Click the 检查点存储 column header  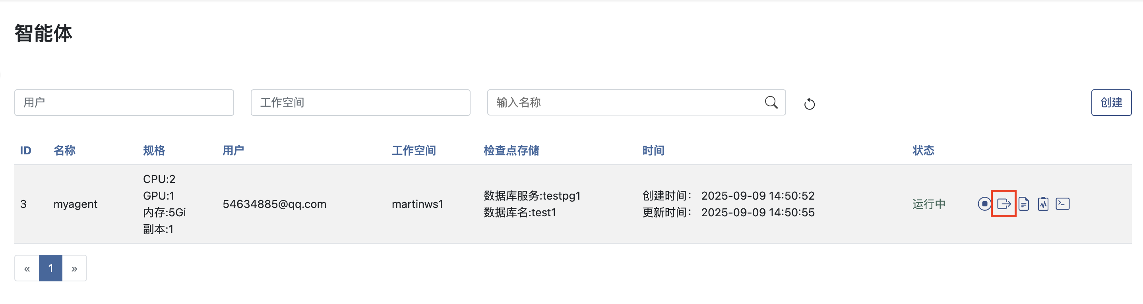511,151
